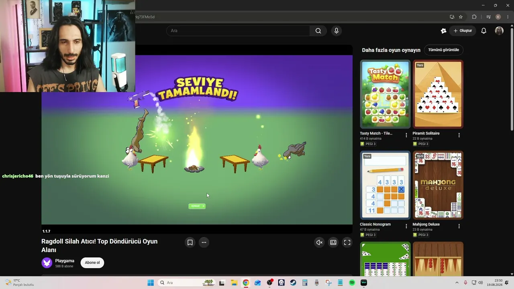Open the Tasty Match game thumbnail
Screen dimensions: 514x289
coord(385,94)
